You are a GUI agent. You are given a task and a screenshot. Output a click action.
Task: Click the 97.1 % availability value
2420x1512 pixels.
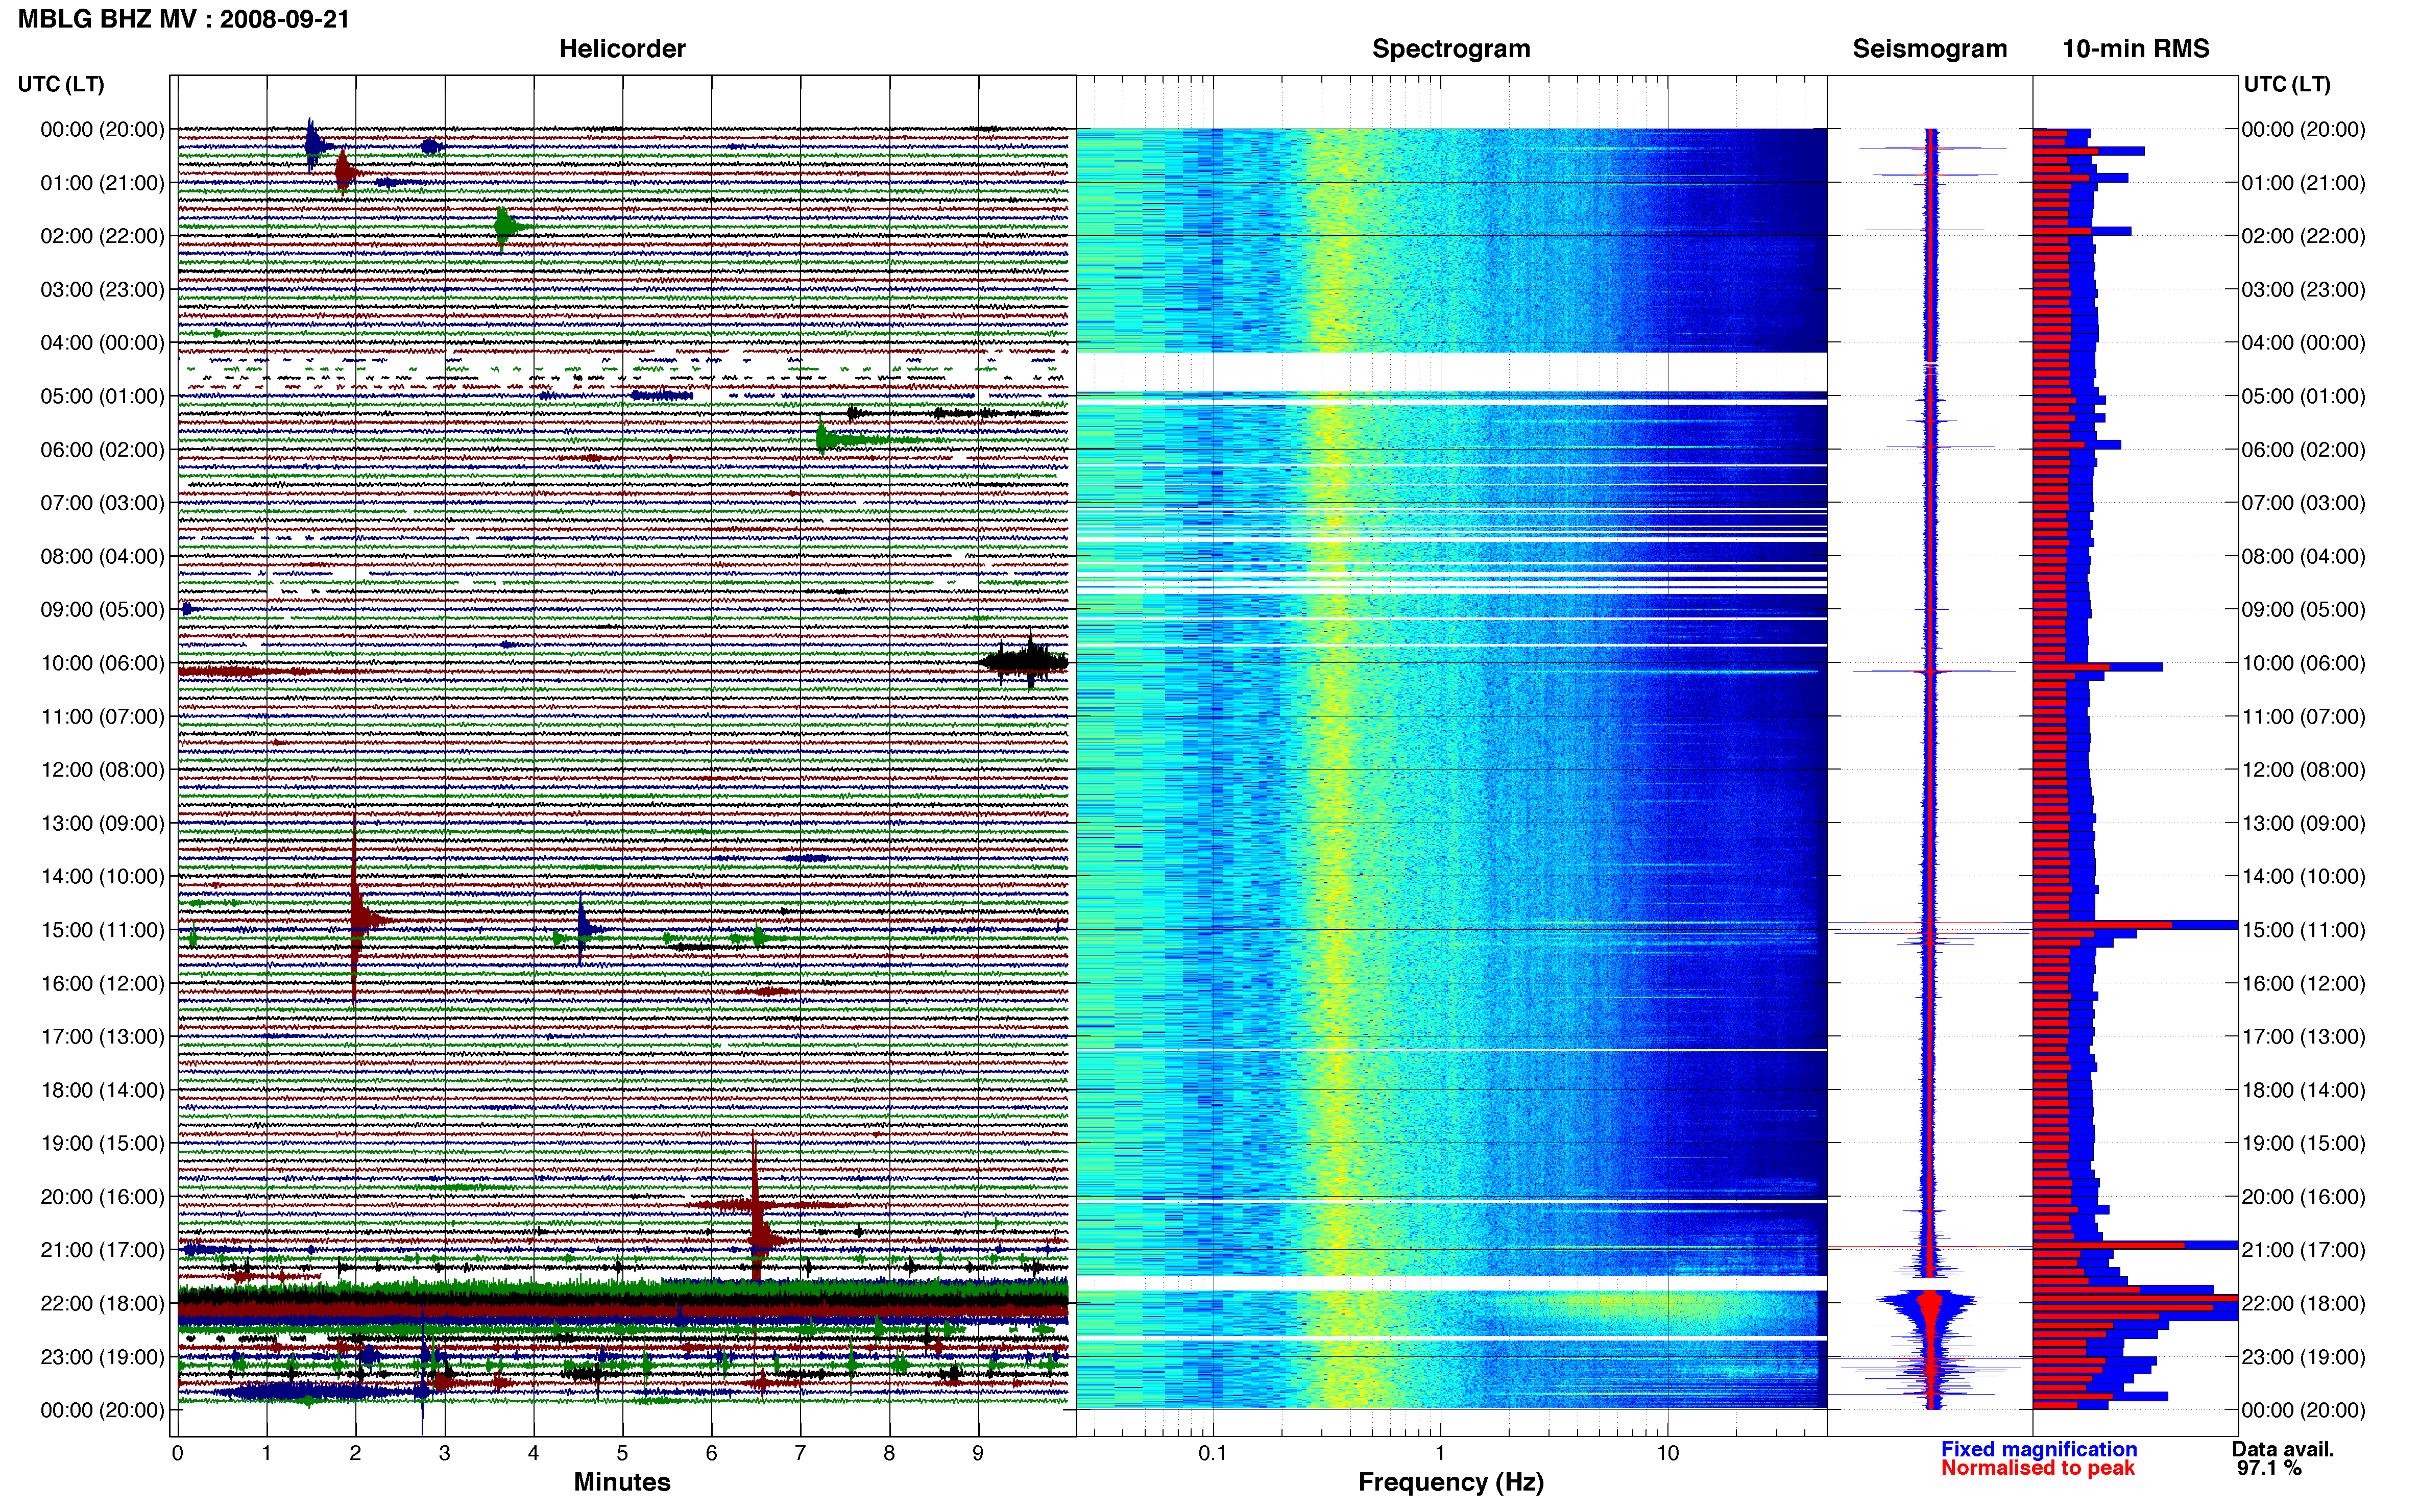pos(2269,1468)
